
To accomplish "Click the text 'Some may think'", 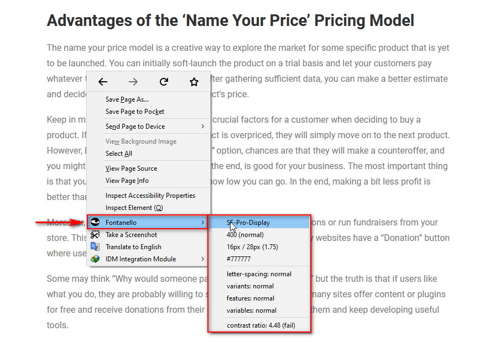I will [78, 279].
